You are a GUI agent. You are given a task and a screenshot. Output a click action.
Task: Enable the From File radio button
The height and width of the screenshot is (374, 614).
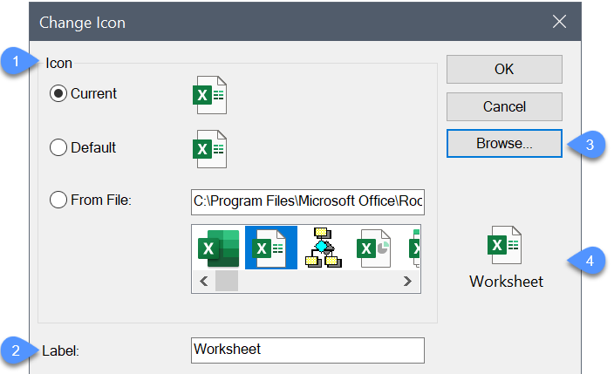point(59,201)
